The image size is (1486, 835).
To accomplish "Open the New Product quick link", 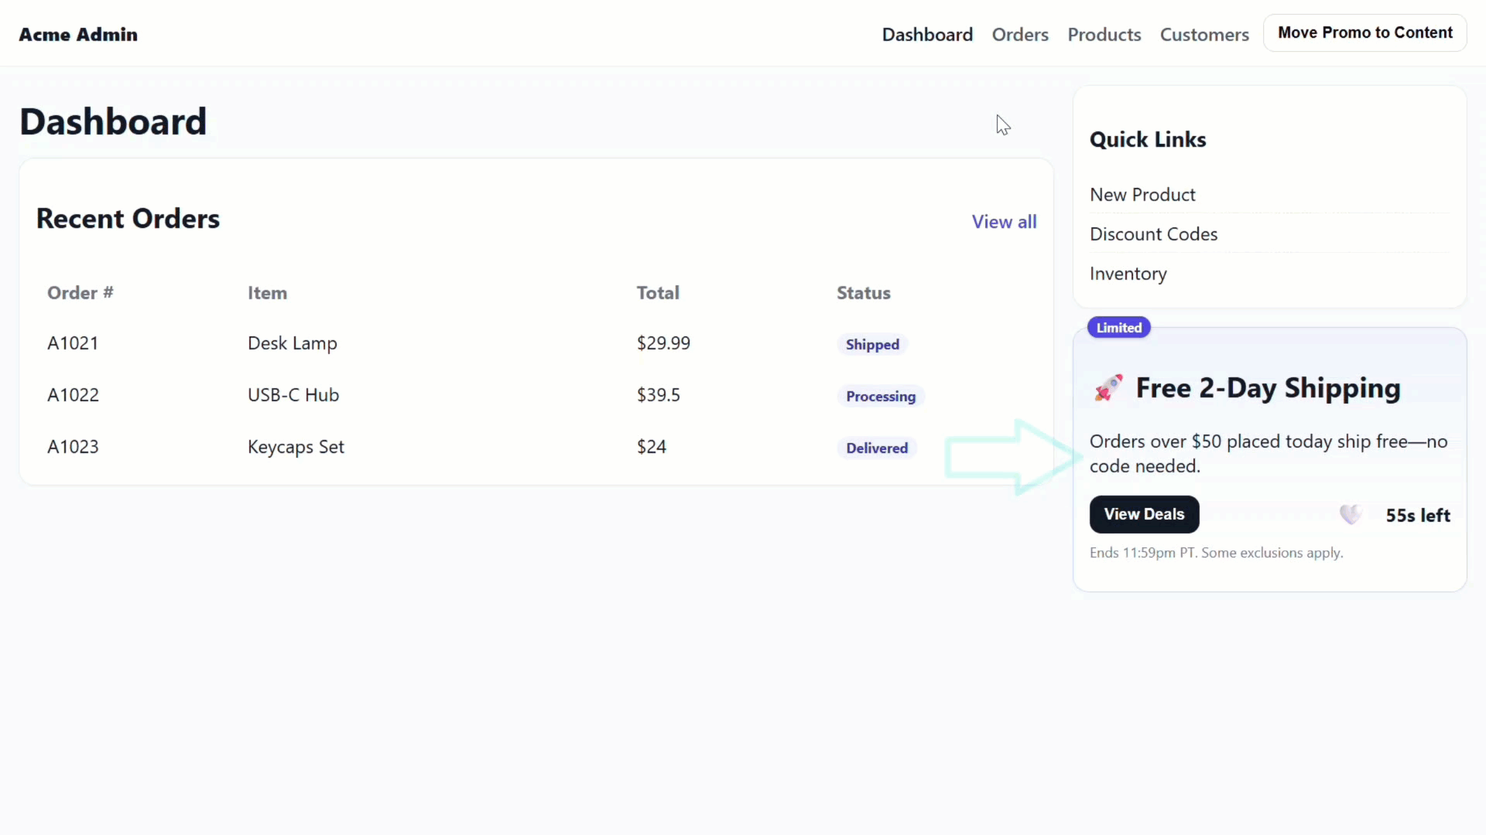I will click(1142, 195).
